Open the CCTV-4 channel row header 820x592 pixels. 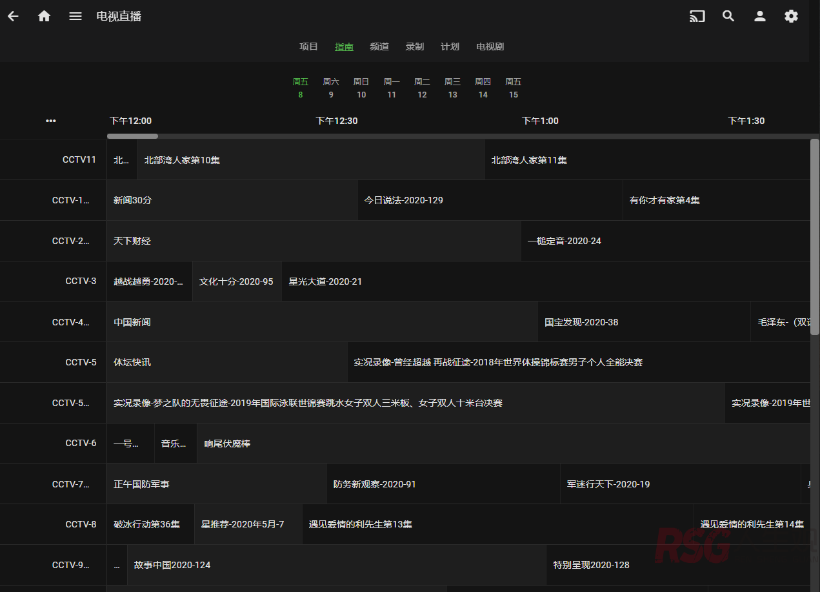click(53, 322)
